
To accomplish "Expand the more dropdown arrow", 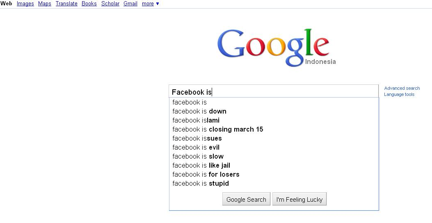I will coord(158,4).
